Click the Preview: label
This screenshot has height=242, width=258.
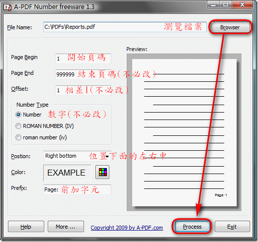pos(137,49)
